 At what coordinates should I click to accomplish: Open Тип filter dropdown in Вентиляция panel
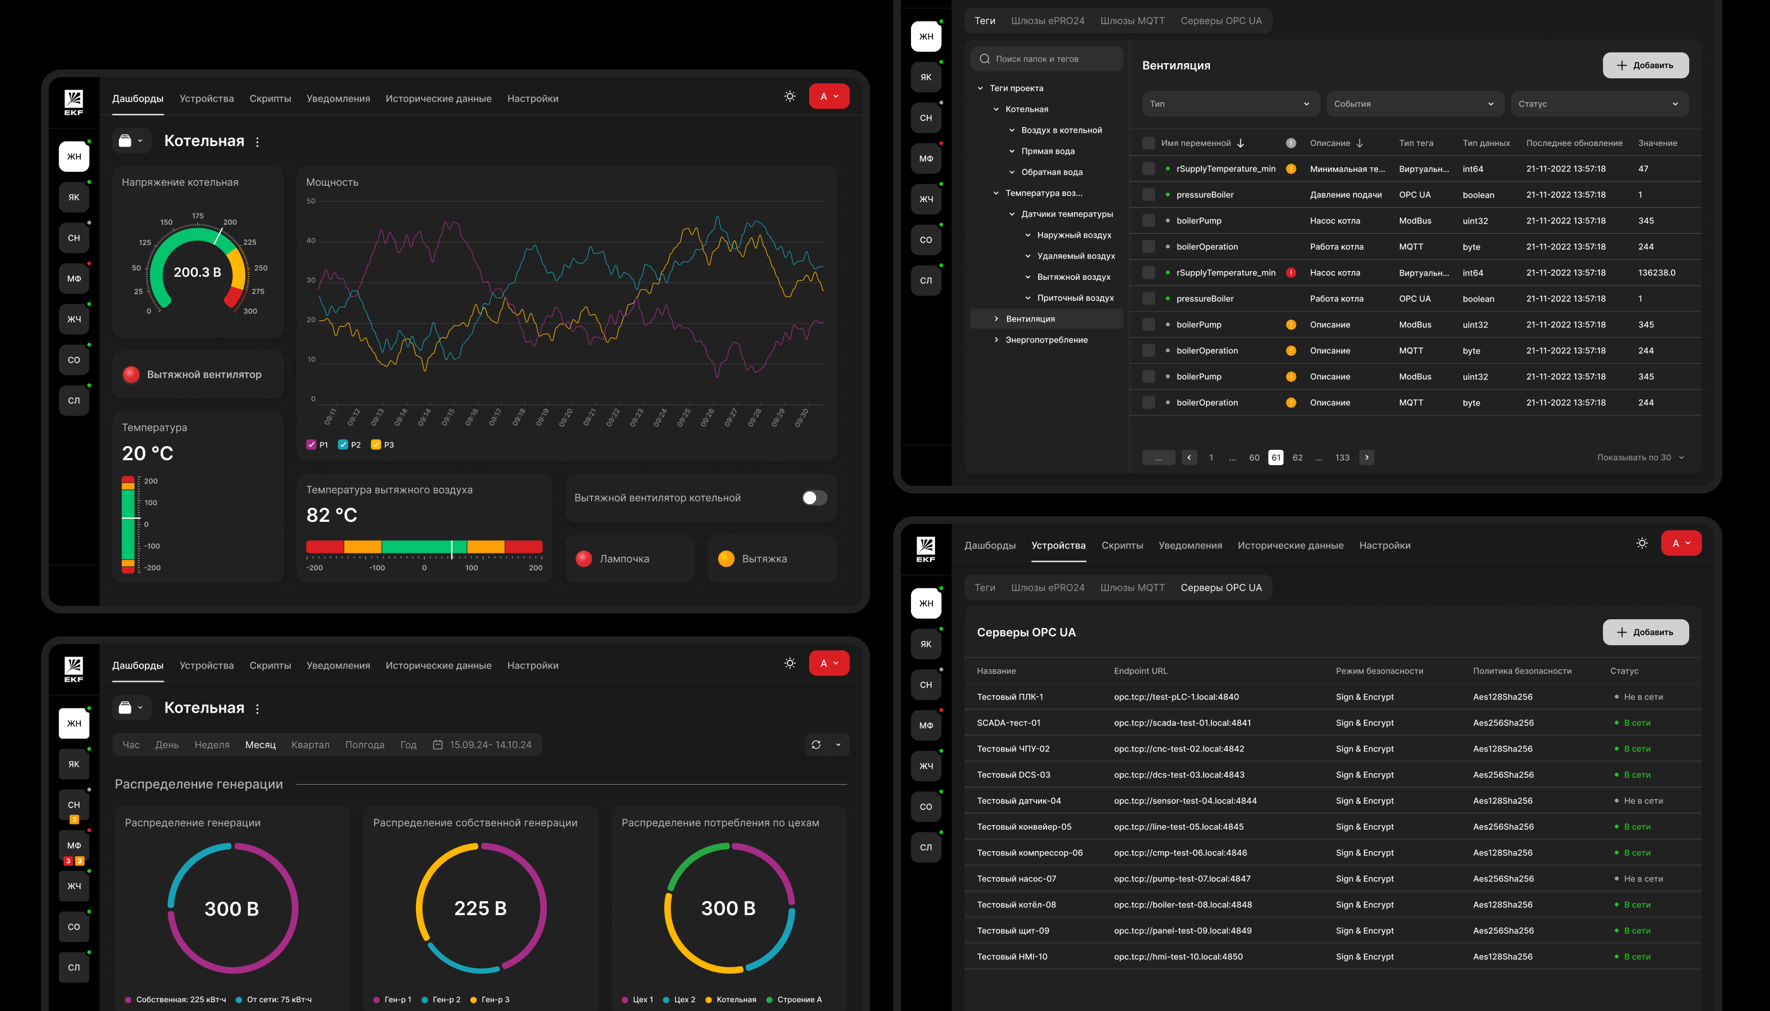(1230, 104)
